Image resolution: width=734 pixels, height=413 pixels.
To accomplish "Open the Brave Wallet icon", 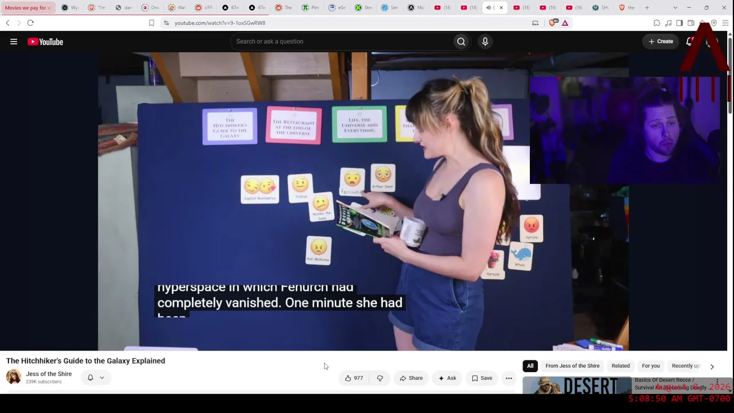I will pos(691,23).
